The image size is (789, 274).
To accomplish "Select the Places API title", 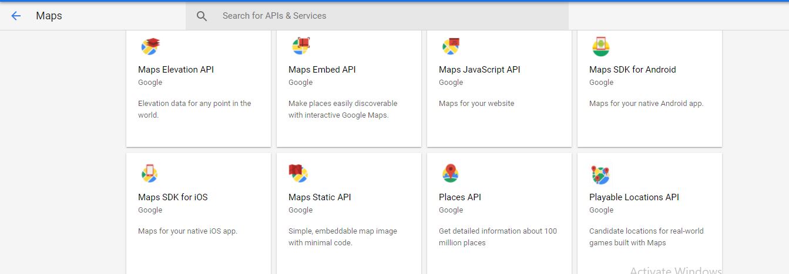I will 459,197.
